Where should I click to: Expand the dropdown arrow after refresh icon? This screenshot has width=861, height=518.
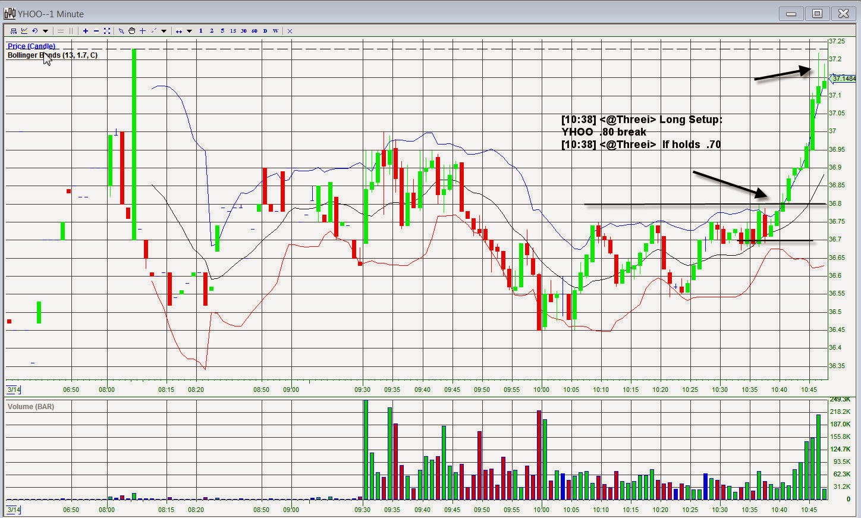[x=45, y=31]
